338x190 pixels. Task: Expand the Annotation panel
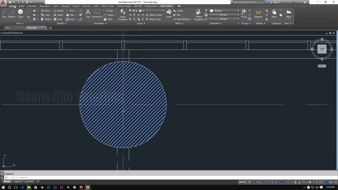pos(100,23)
